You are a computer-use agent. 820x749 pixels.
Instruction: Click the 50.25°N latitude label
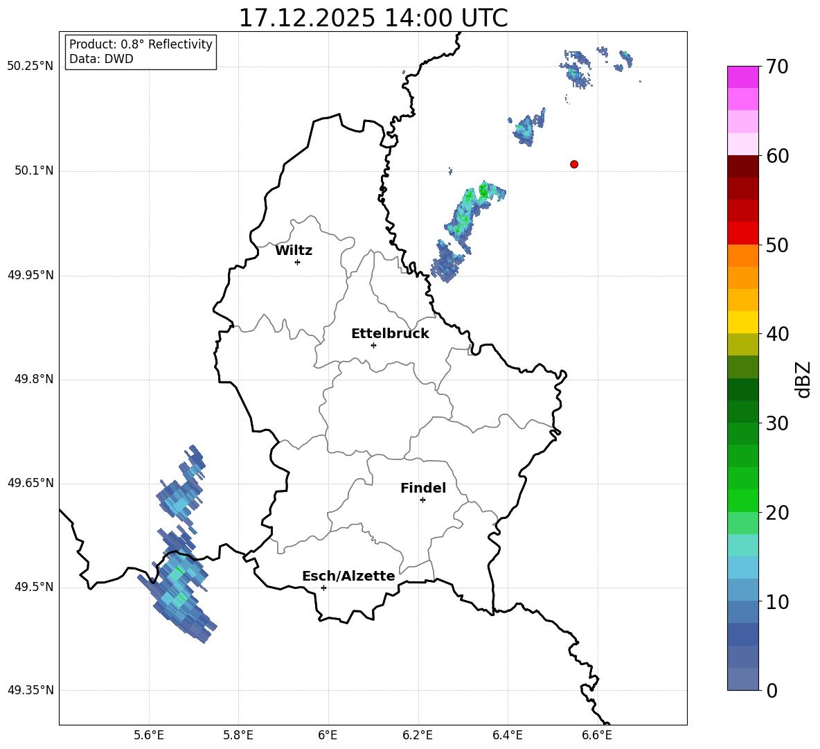[30, 67]
